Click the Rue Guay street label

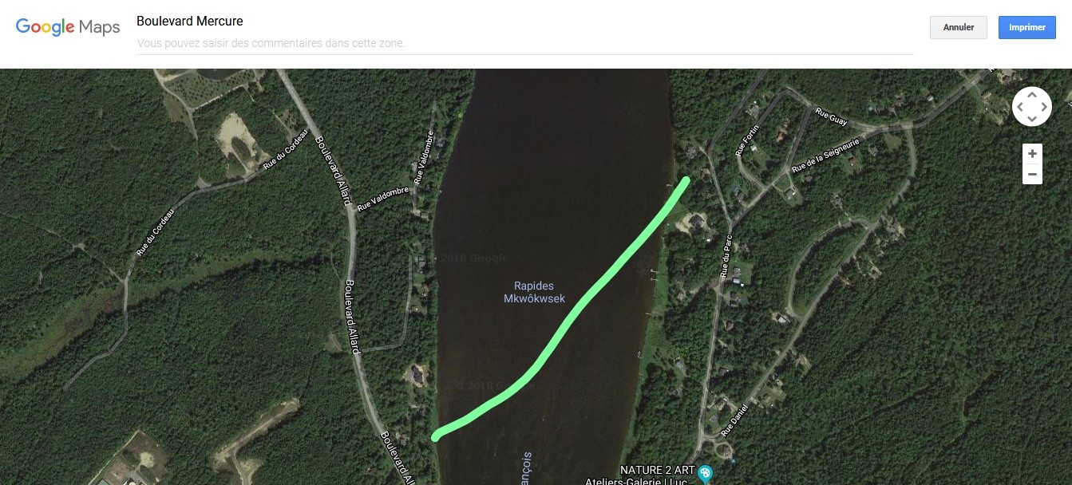[x=831, y=117]
